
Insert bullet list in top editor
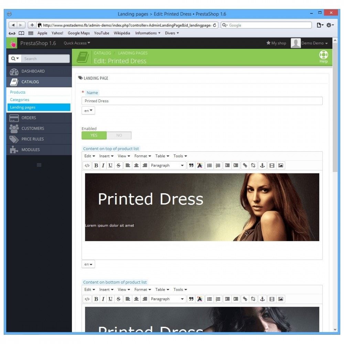209,165
